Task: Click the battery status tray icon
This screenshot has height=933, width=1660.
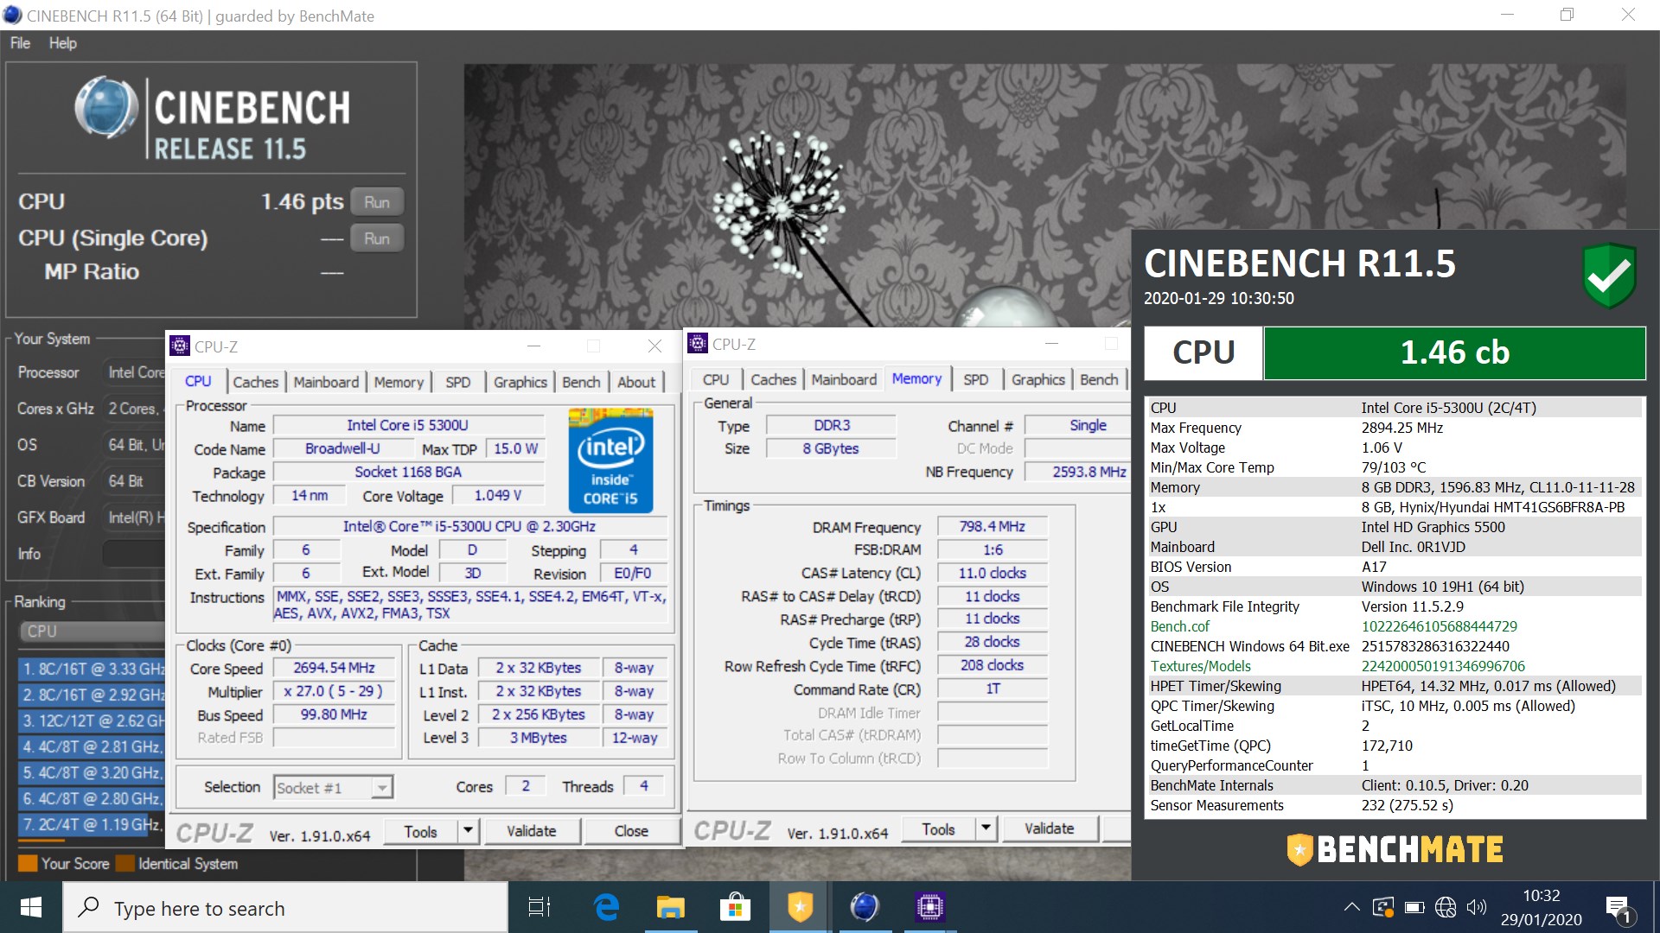Action: [1414, 907]
